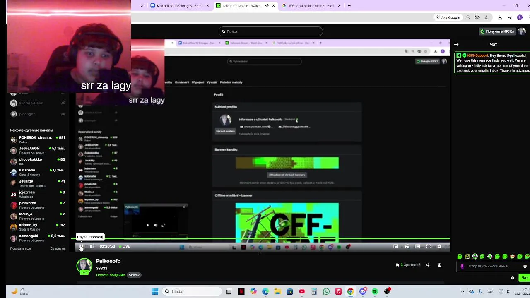Click Ask Google in address bar

pos(448,17)
